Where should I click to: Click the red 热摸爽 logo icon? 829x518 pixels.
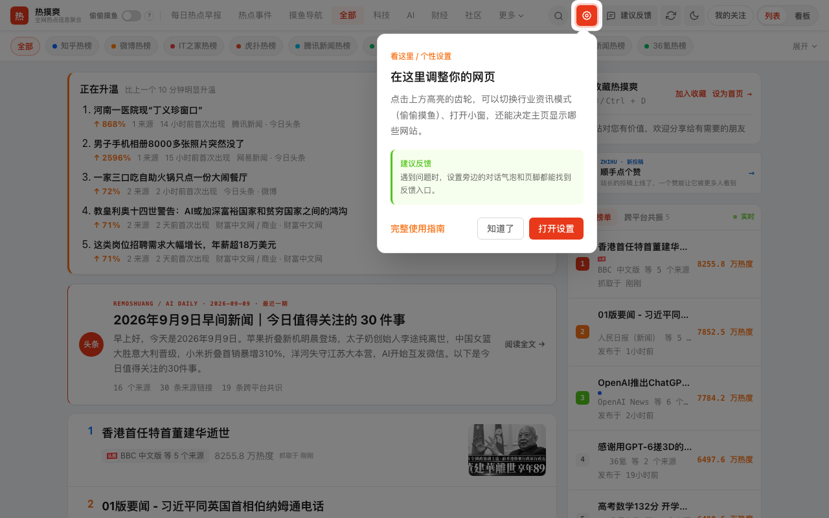[x=19, y=16]
